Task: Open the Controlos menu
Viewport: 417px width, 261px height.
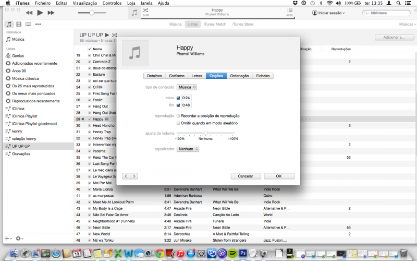Action: [112, 3]
